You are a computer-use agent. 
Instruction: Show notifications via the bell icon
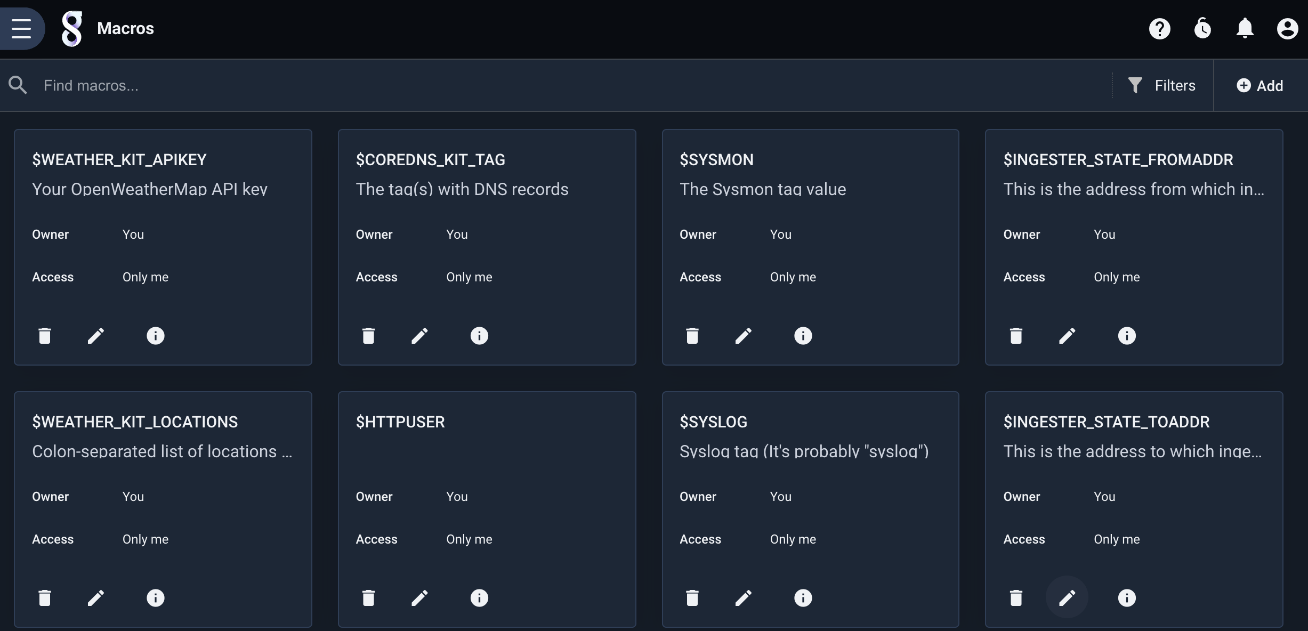click(x=1245, y=28)
